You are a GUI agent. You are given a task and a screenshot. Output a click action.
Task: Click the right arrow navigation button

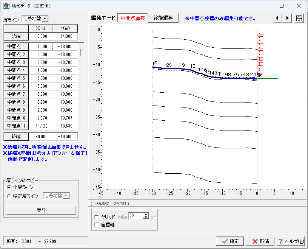pos(287,18)
